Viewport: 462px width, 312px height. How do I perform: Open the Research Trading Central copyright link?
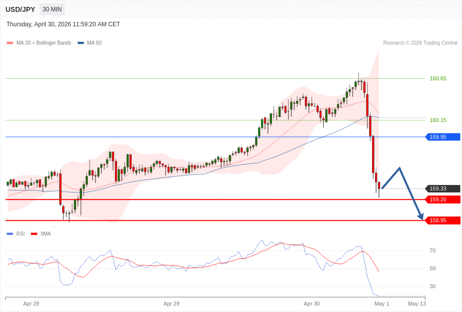coord(420,43)
